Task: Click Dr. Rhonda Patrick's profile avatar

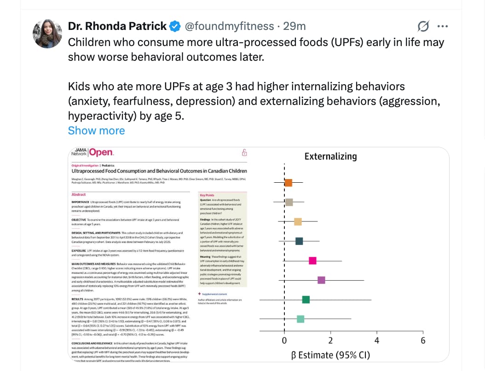Action: point(47,35)
